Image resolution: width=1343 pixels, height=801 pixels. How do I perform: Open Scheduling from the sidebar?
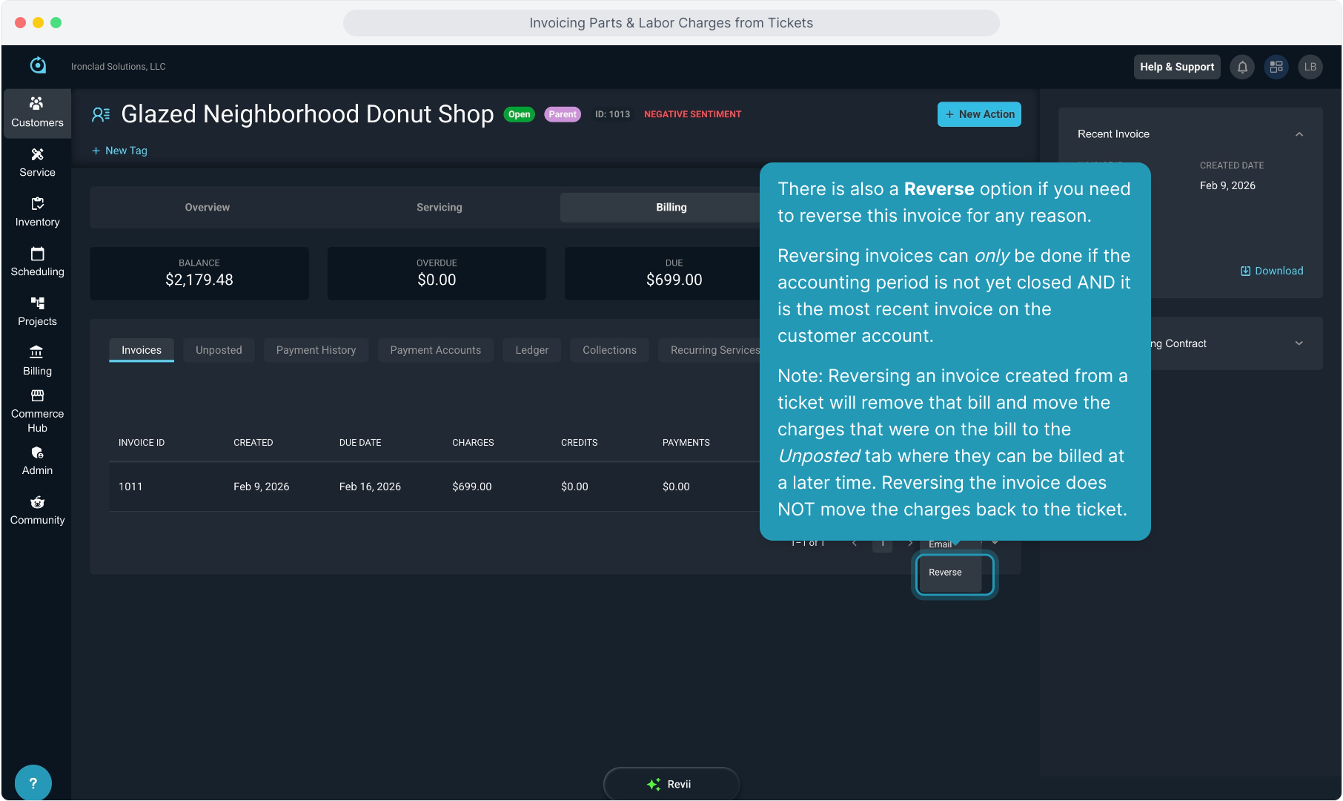coord(37,262)
